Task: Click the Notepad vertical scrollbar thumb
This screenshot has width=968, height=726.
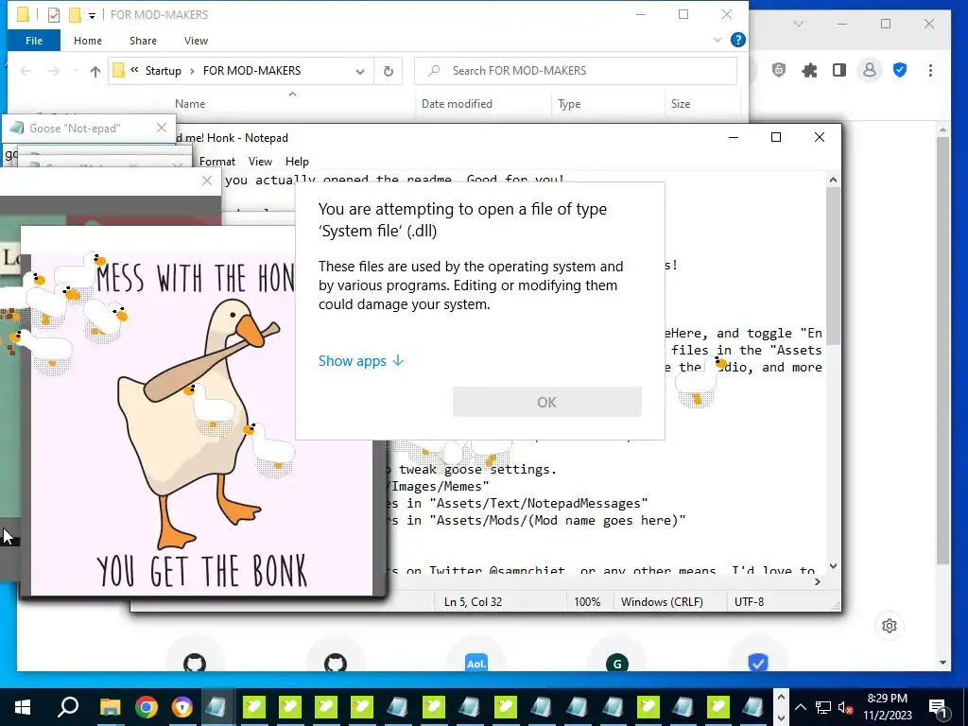Action: [x=833, y=266]
